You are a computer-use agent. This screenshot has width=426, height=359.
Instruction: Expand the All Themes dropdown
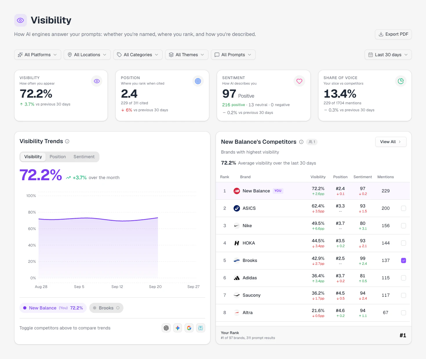(x=187, y=55)
